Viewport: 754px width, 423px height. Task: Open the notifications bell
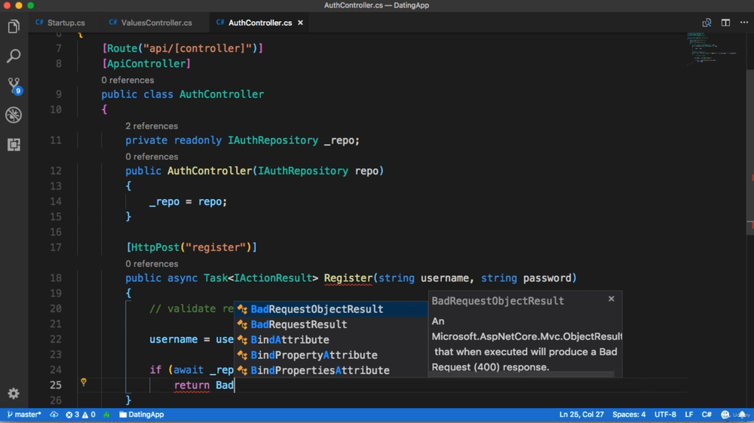(x=743, y=415)
